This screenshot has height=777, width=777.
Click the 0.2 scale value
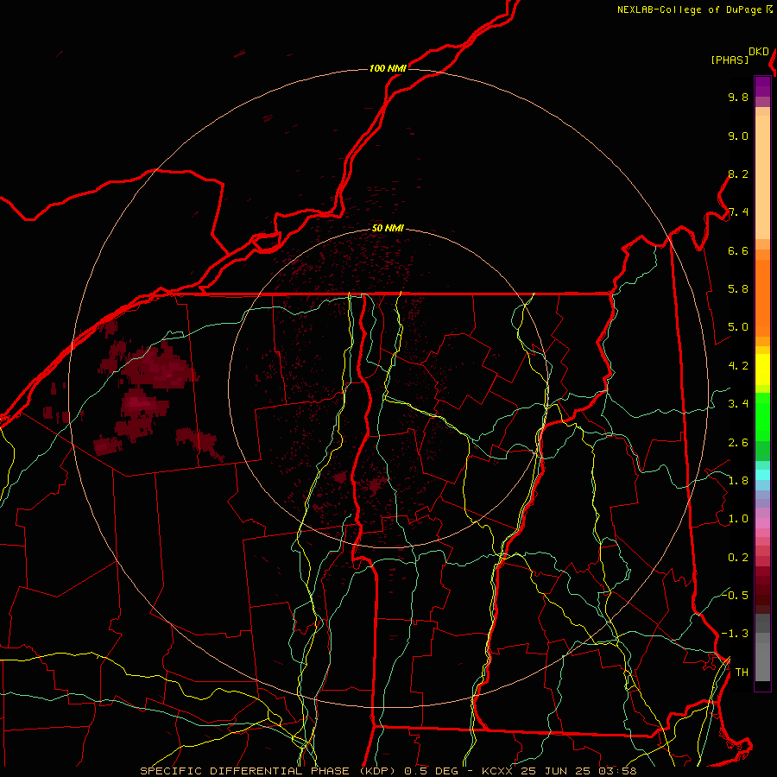click(x=738, y=558)
